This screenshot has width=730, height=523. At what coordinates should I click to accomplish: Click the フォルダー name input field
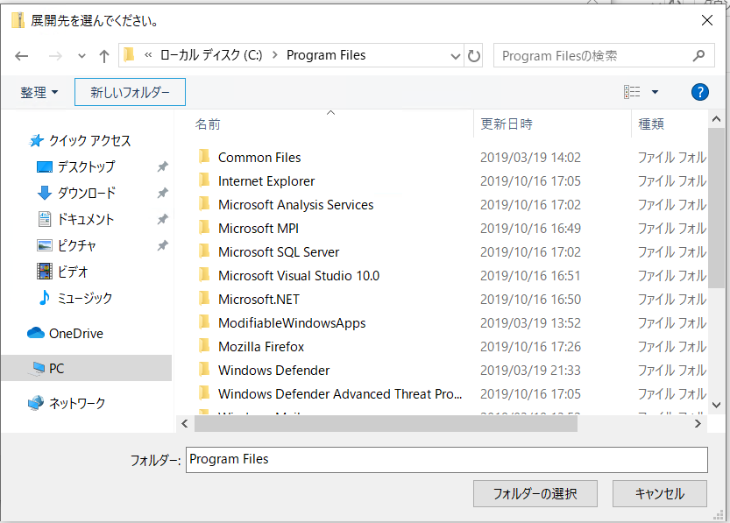[x=446, y=460]
